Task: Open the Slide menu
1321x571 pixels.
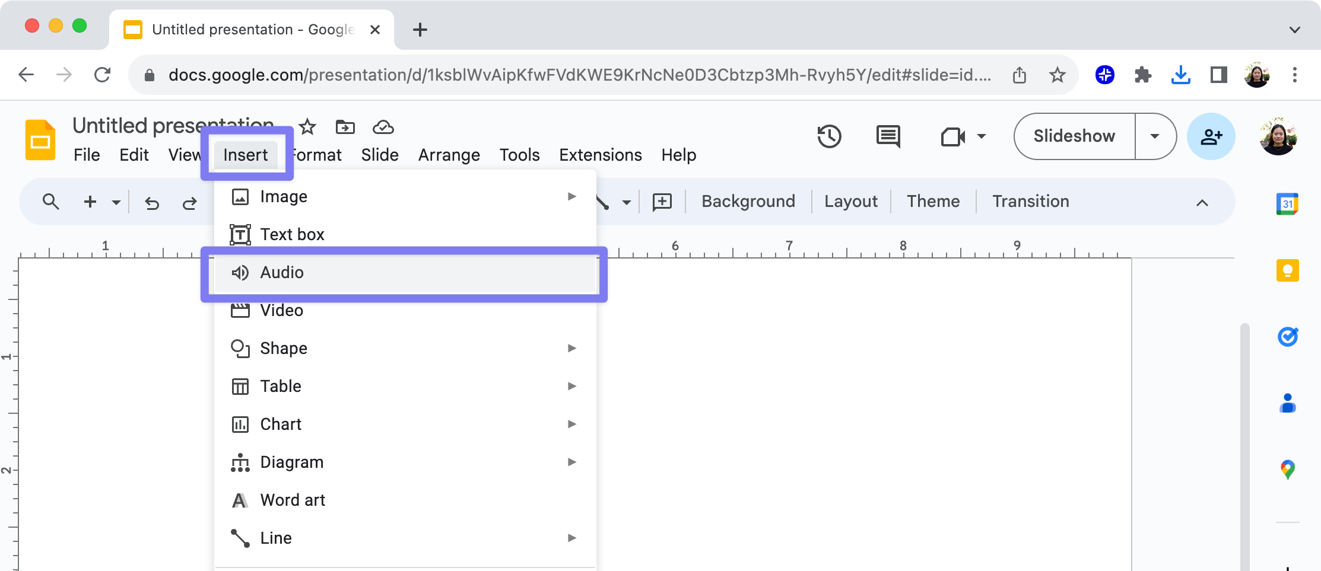Action: [x=380, y=155]
